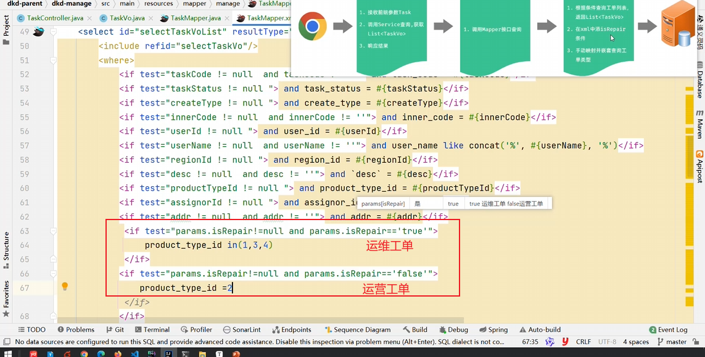Open PowerPoint from the taskbar
Viewport: 705px width, 357px height.
[236, 353]
